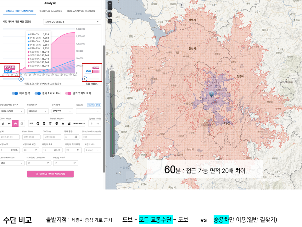Toggle the 비교 분석 comparison switch
This screenshot has height=227, width=302.
15,93
